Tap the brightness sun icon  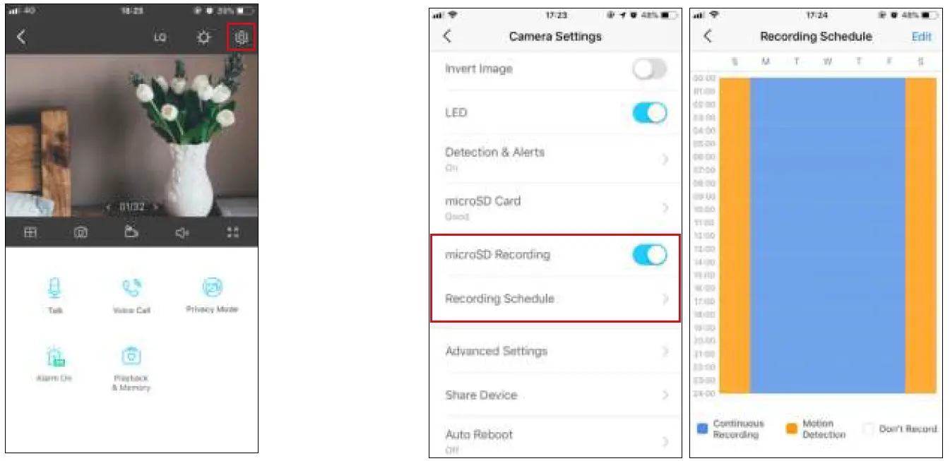pyautogui.click(x=204, y=37)
